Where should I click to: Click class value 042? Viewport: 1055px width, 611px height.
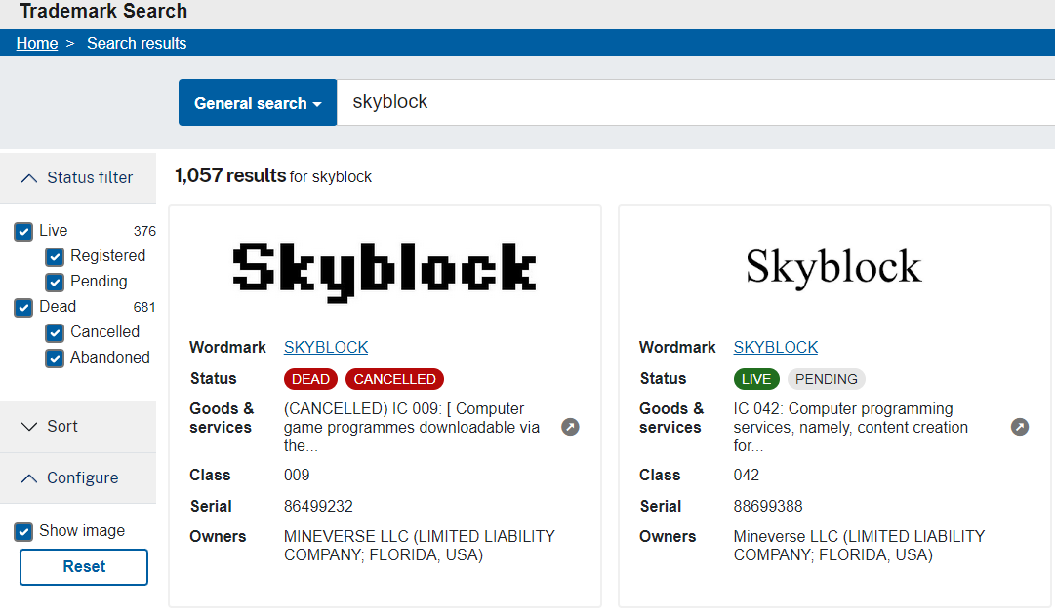tap(747, 476)
